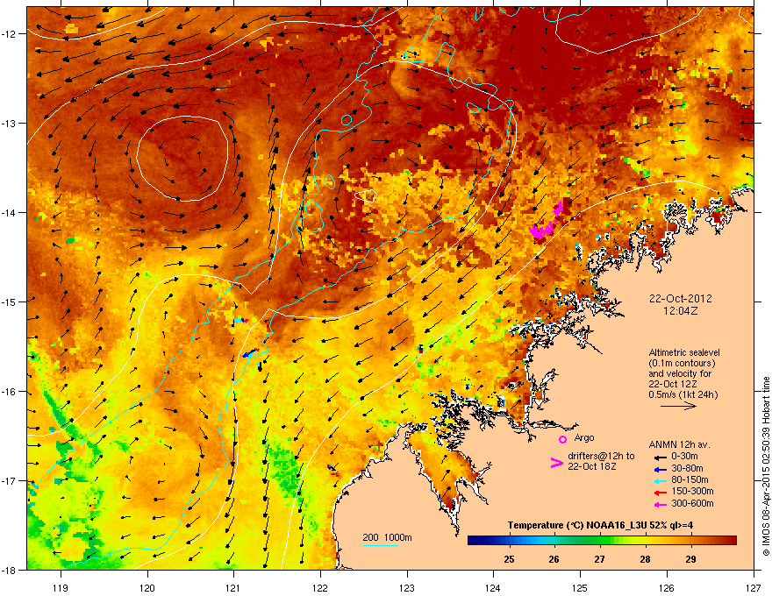Click the black 0-30m arrow legend symbol

tap(661, 457)
